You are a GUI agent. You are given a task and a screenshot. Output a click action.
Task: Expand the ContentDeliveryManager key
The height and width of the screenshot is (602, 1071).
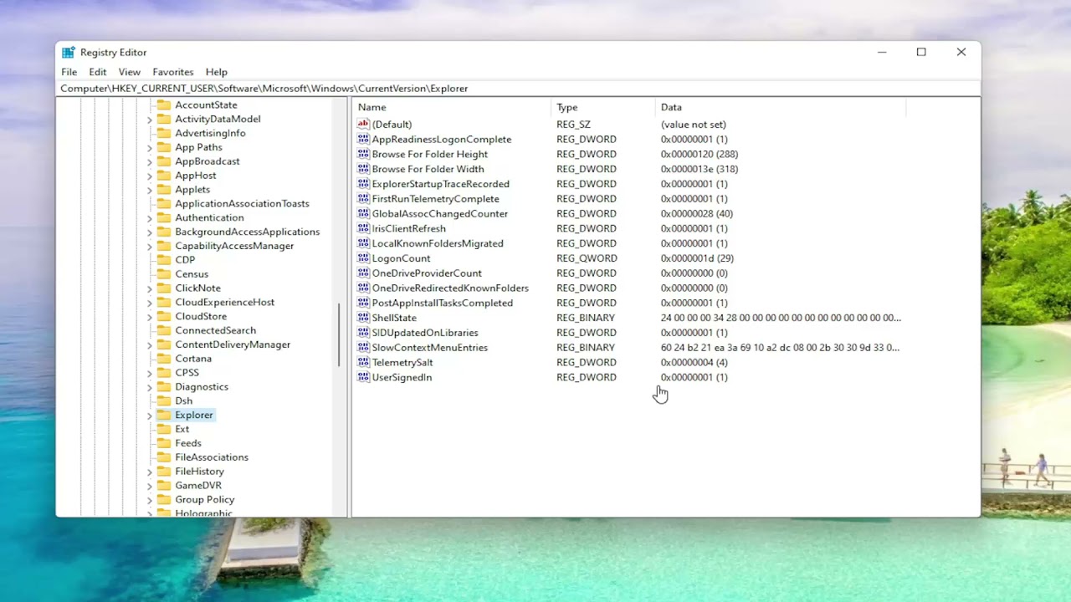pos(150,345)
